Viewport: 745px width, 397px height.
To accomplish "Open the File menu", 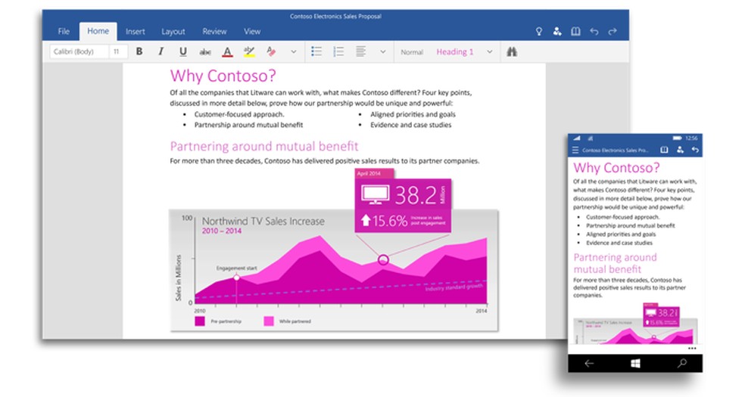I will [x=64, y=31].
